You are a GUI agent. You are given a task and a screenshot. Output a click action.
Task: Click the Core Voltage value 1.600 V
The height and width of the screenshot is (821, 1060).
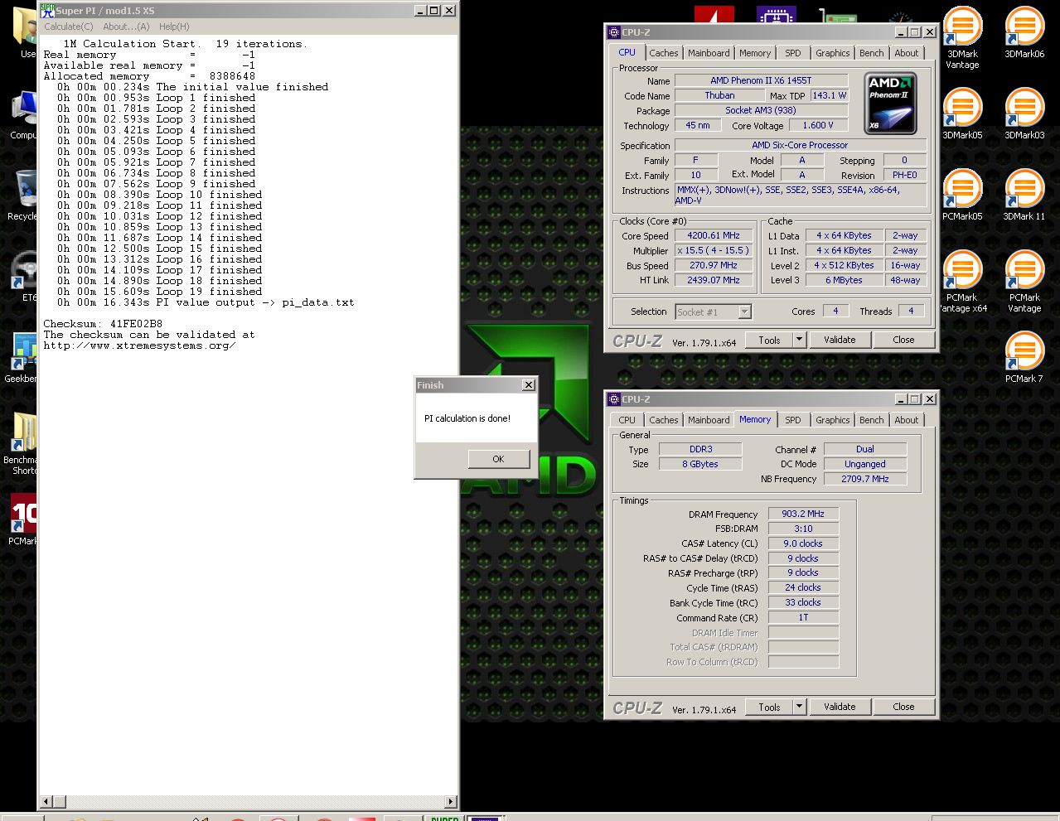pos(818,125)
